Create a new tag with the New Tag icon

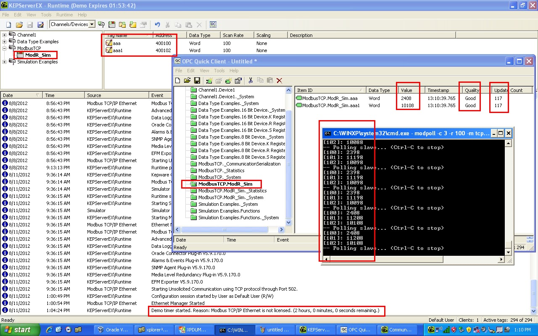tap(132, 24)
